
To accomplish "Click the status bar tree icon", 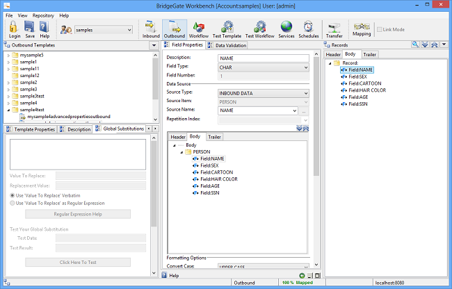I will tap(7, 283).
